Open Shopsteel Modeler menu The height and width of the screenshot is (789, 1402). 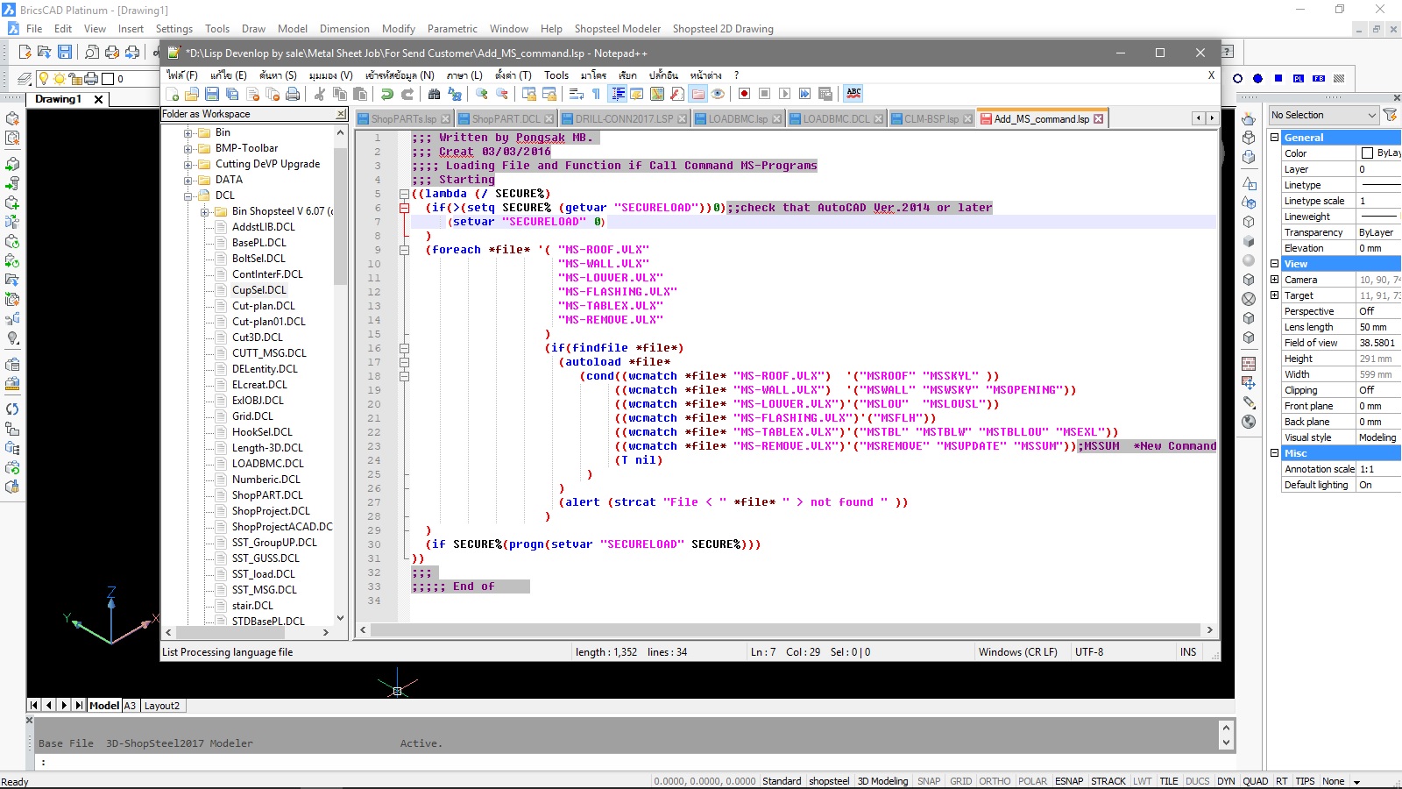click(618, 29)
